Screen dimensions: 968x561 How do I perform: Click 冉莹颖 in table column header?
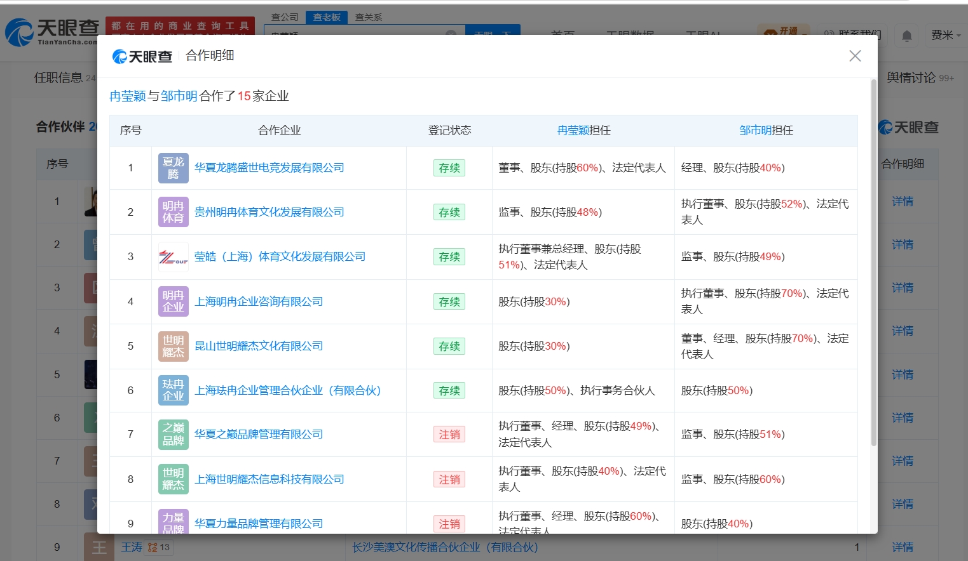[573, 130]
